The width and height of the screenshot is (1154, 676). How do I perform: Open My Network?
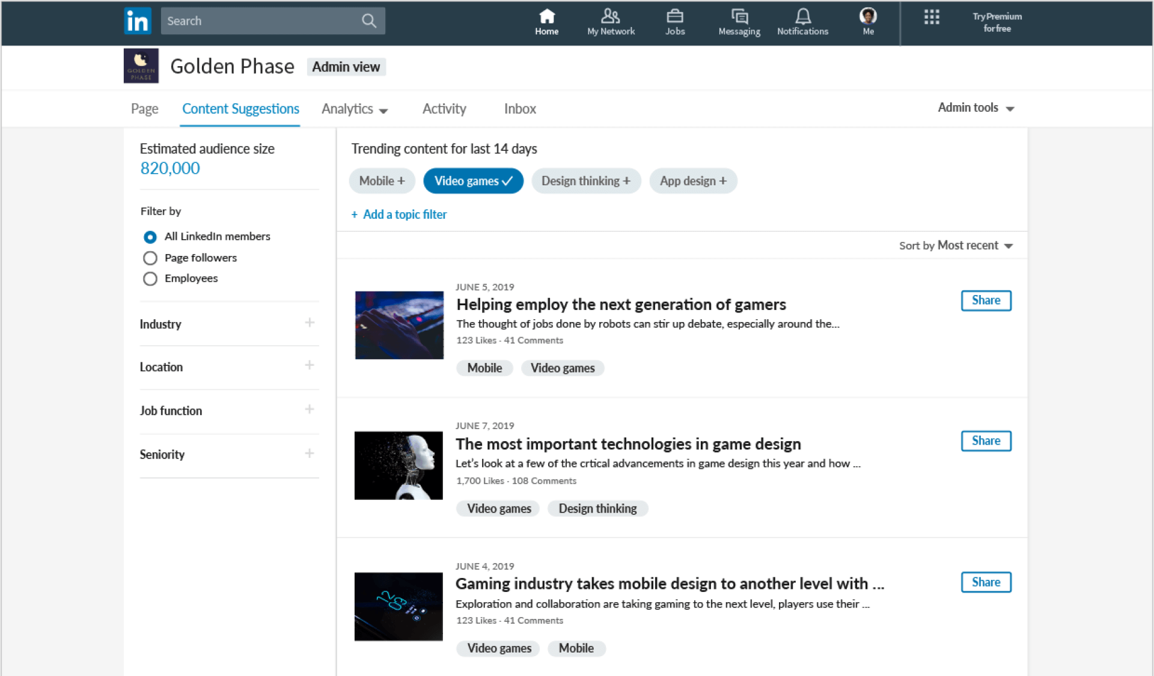(x=610, y=21)
